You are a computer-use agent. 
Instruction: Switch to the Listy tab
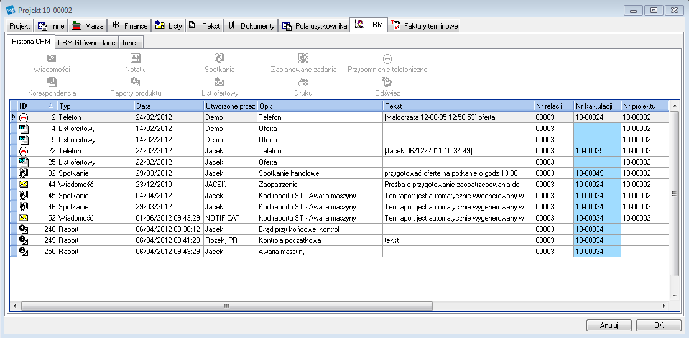pyautogui.click(x=169, y=26)
